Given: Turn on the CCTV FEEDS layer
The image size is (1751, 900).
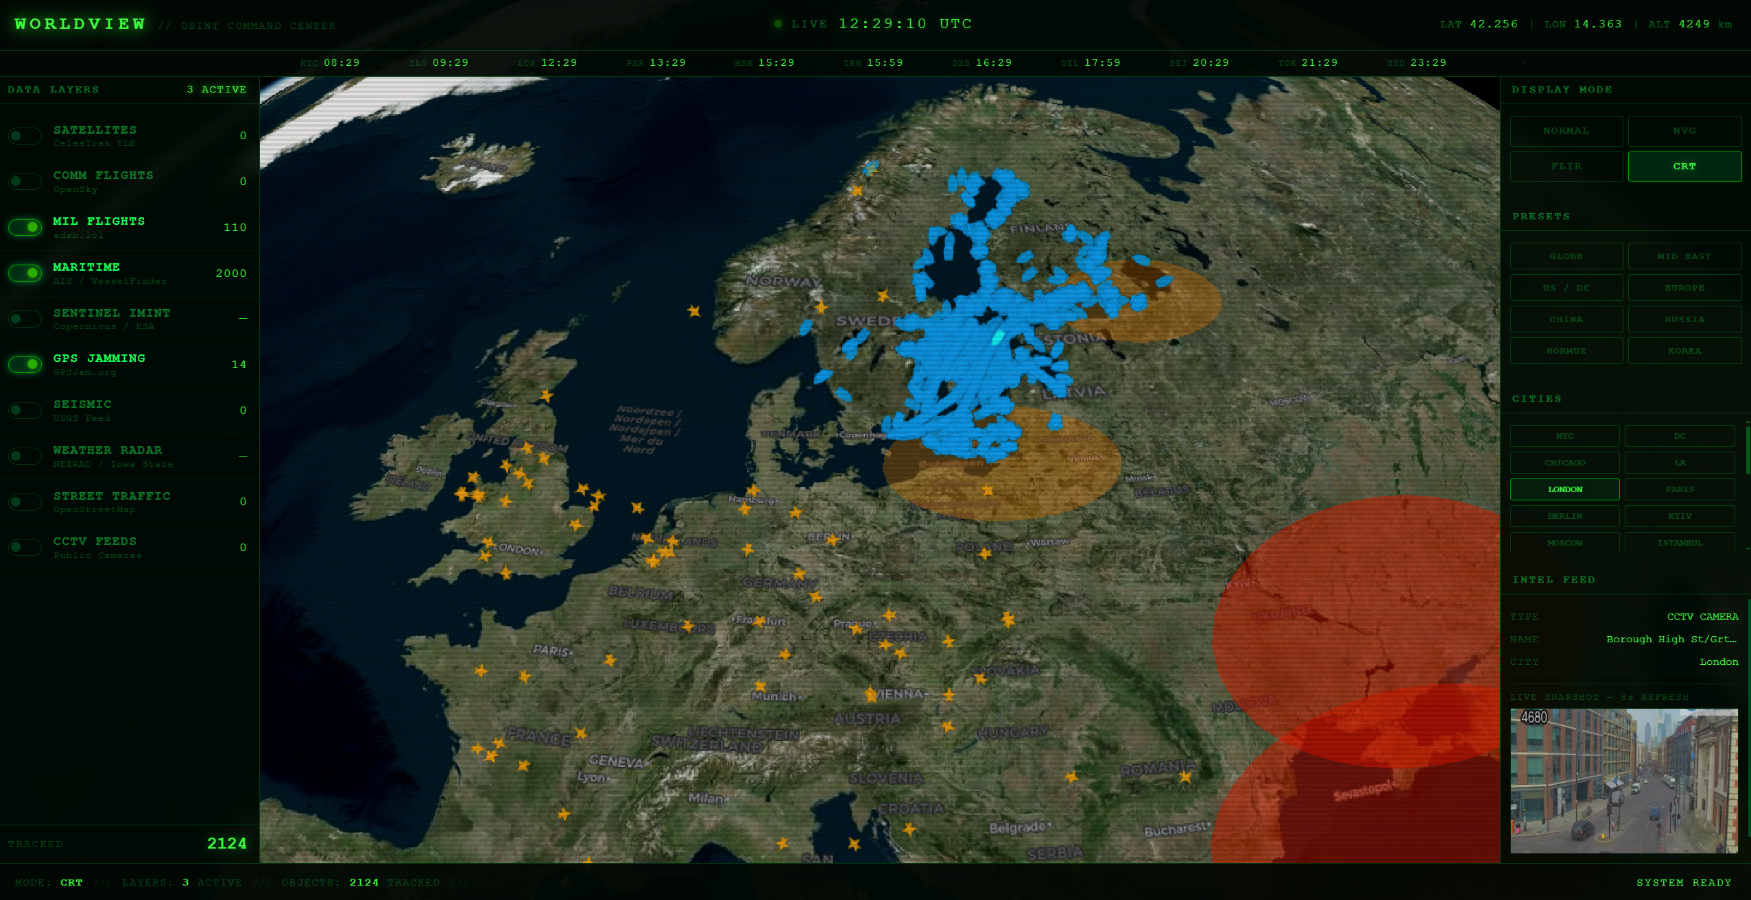Looking at the screenshot, I should click(25, 547).
